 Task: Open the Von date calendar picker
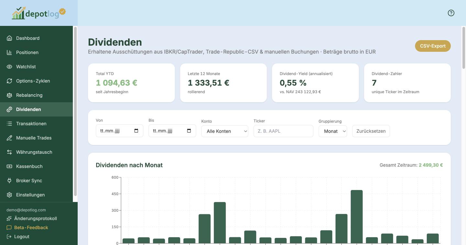pos(136,131)
